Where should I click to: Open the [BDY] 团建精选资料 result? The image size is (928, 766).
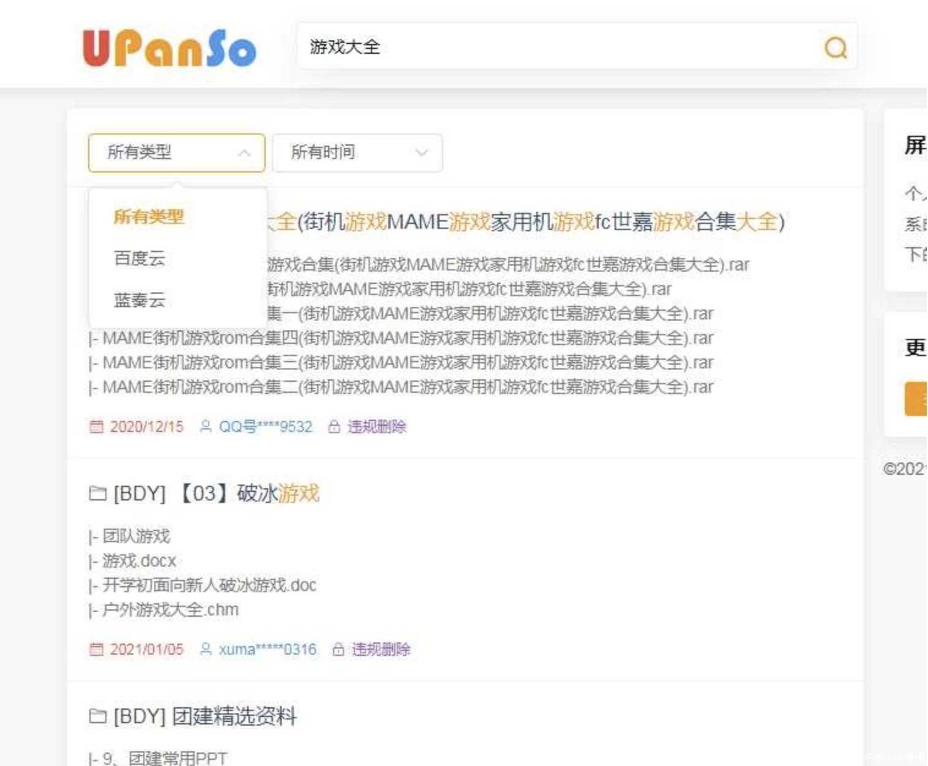pos(205,716)
